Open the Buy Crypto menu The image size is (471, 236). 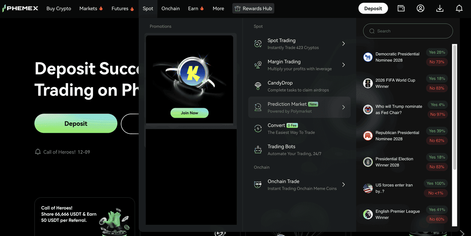tap(59, 8)
